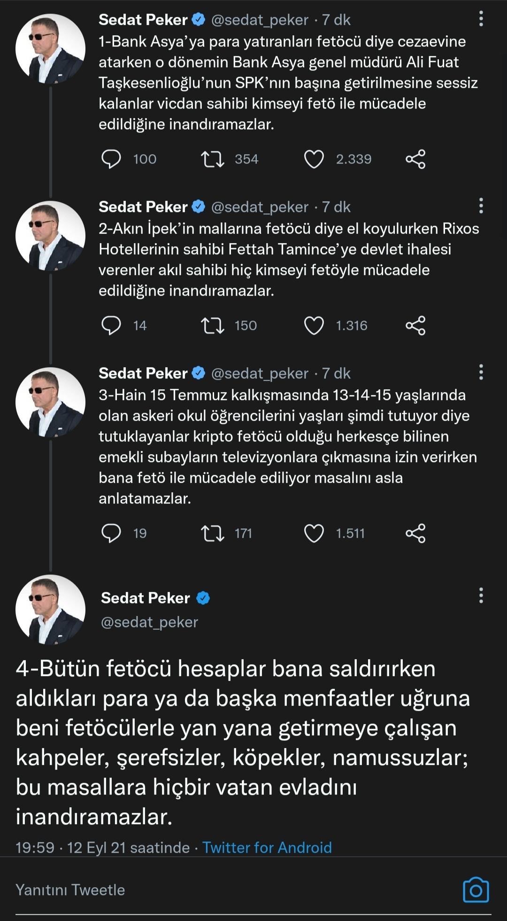This screenshot has width=507, height=921.
Task: Like the tweet with 1.316 likes
Action: pos(314,325)
